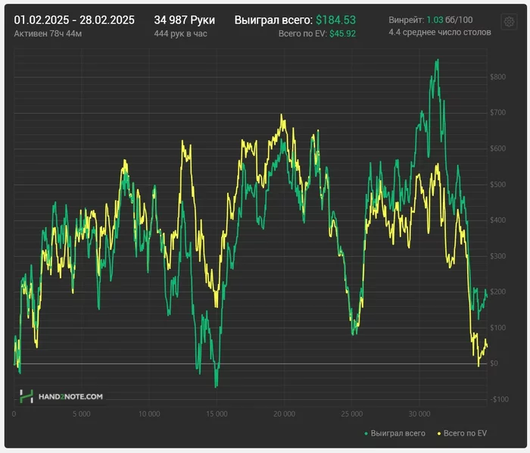Click the $500 y-axis label
Image resolution: width=530 pixels, height=453 pixels.
click(498, 185)
